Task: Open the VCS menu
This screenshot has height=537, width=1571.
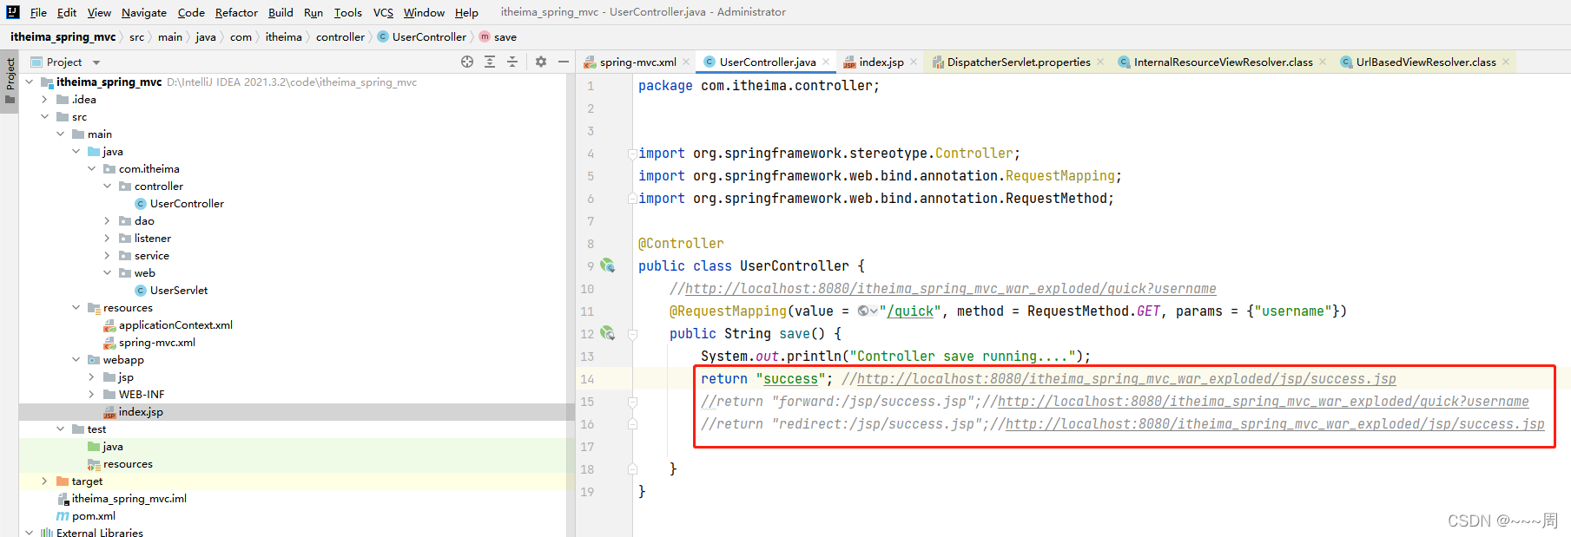Action: [383, 12]
